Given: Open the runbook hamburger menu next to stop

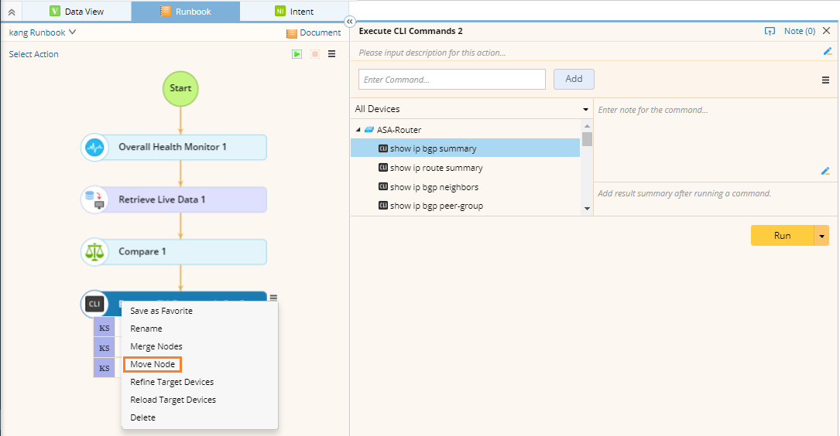Looking at the screenshot, I should click(332, 54).
